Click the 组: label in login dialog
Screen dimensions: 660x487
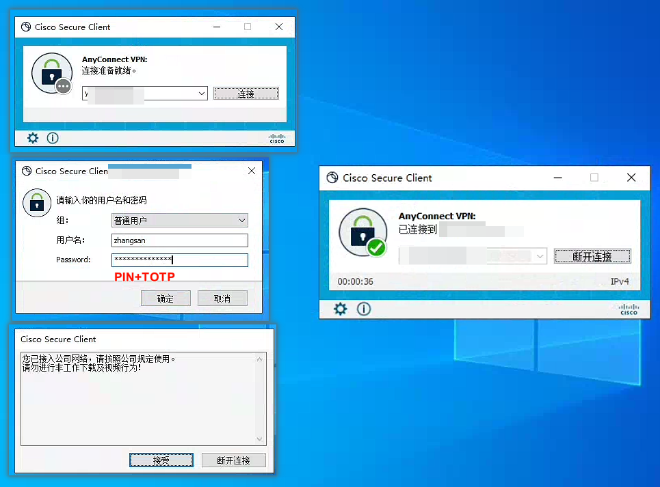(62, 220)
